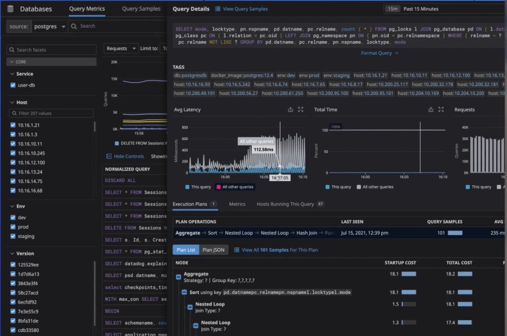
Task: Uncheck the user-db service filter
Action: click(14, 86)
